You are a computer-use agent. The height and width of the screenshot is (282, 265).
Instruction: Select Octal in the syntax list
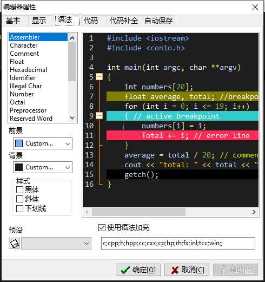click(x=38, y=102)
